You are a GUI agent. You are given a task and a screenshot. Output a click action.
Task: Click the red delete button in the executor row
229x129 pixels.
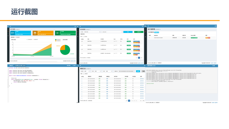point(209,38)
